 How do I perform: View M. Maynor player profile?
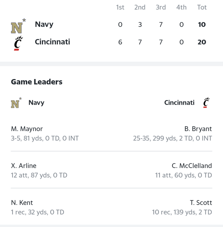click(27, 129)
